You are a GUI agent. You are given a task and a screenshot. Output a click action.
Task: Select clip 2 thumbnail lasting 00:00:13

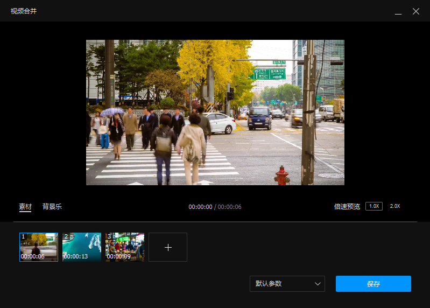pos(82,247)
